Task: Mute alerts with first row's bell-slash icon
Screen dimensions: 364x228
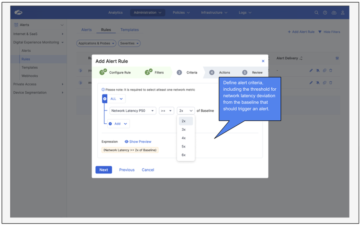Action: tap(318, 70)
